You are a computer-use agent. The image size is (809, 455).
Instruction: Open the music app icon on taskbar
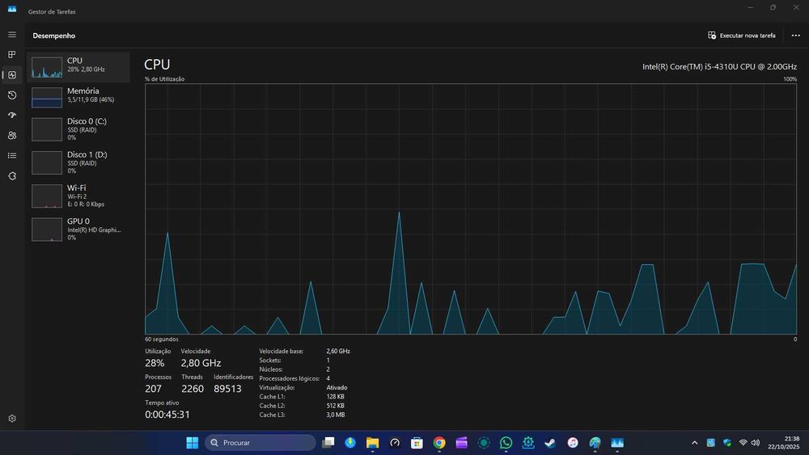pos(573,443)
